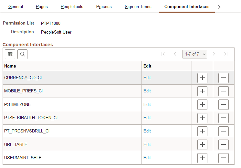The height and width of the screenshot is (168, 241).
Task: Select the General tab
Action: click(16, 7)
